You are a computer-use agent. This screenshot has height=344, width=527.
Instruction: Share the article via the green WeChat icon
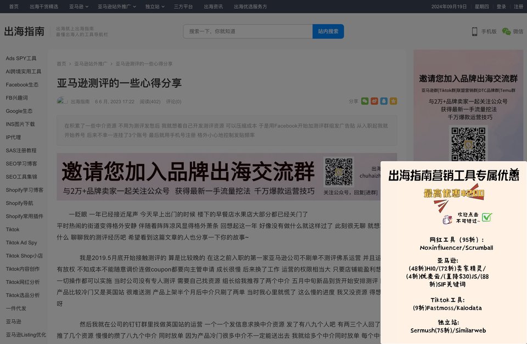(365, 101)
